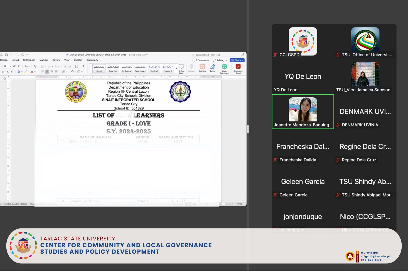Select Jeanette Mendoza-Baquing video tile
Viewport: 408px width, 275px height.
303,112
